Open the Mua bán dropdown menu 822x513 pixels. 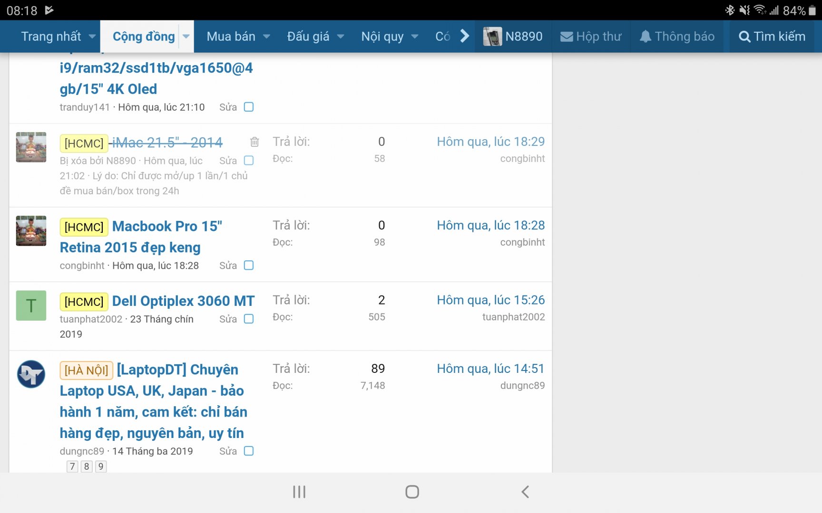tap(266, 36)
